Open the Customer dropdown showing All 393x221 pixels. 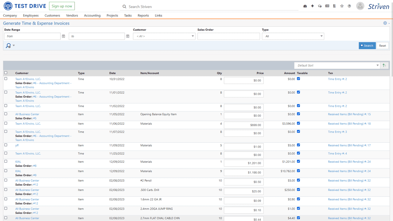164,36
